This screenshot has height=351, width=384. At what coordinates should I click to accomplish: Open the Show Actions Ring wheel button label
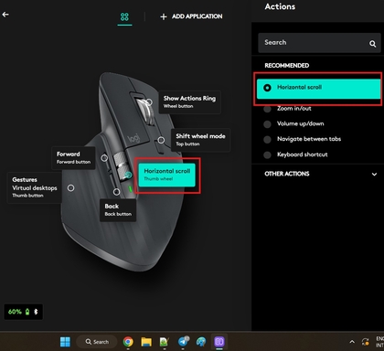189,101
